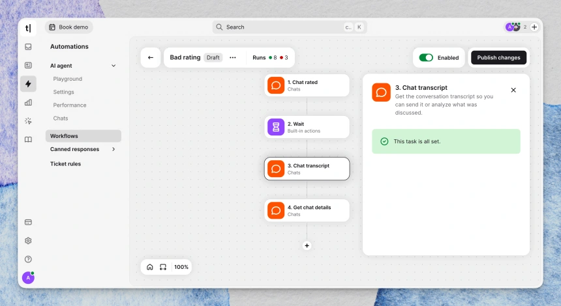Screen dimensions: 561x306
Task: Open Chats under AI agent
Action: [61, 118]
